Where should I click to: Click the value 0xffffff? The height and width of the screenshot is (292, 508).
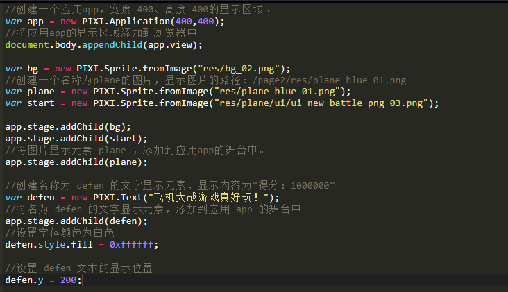[x=131, y=244]
